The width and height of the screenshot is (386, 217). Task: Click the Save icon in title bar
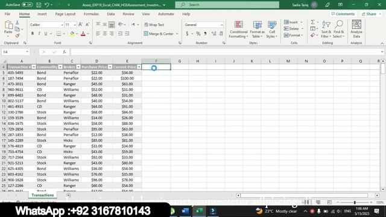coord(39,5)
